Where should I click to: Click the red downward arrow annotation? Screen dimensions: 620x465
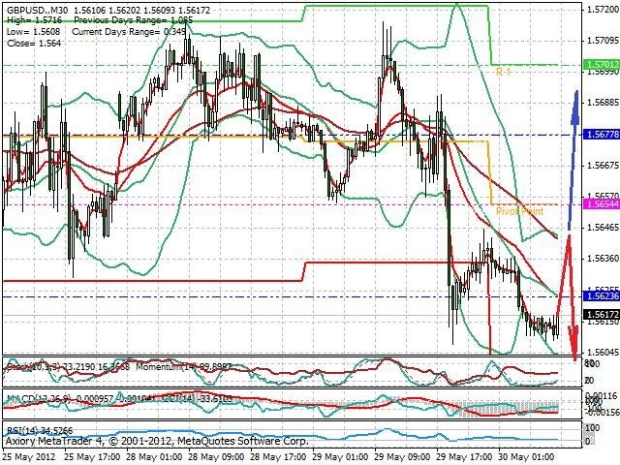(569, 297)
